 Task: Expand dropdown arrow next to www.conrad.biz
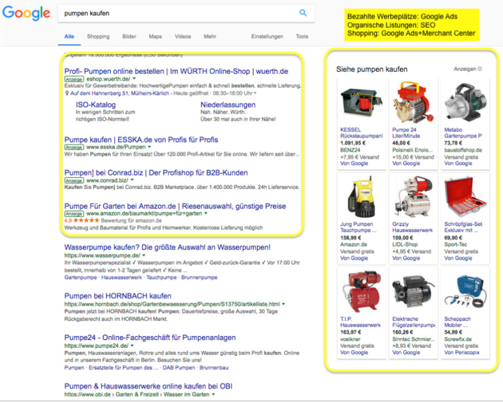(132, 180)
